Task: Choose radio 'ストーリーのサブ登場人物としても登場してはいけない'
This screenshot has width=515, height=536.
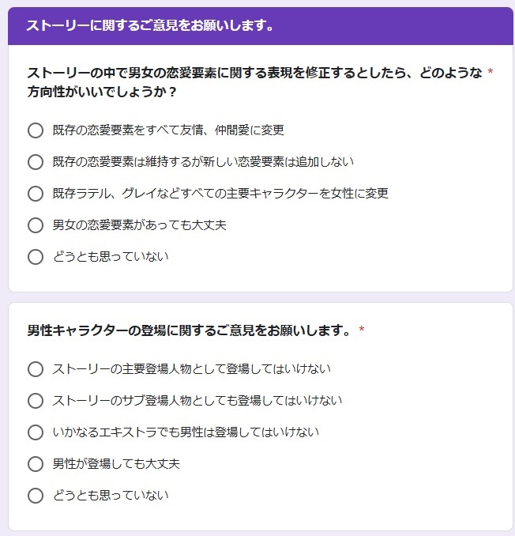Action: (x=35, y=401)
